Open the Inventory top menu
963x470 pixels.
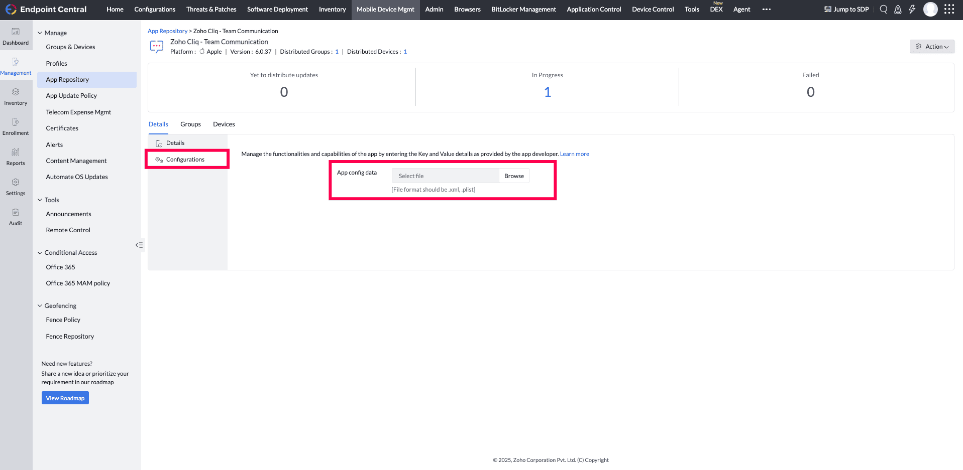click(x=333, y=10)
